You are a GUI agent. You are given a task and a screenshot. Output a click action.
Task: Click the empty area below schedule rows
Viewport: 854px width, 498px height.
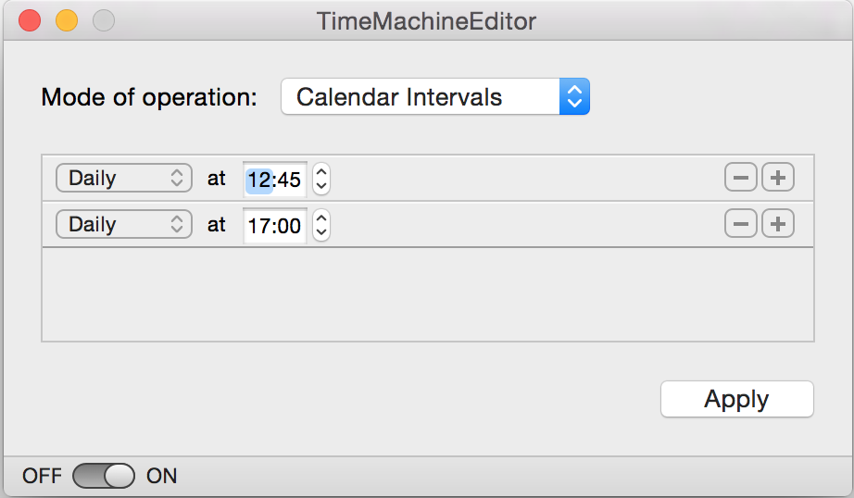427,294
